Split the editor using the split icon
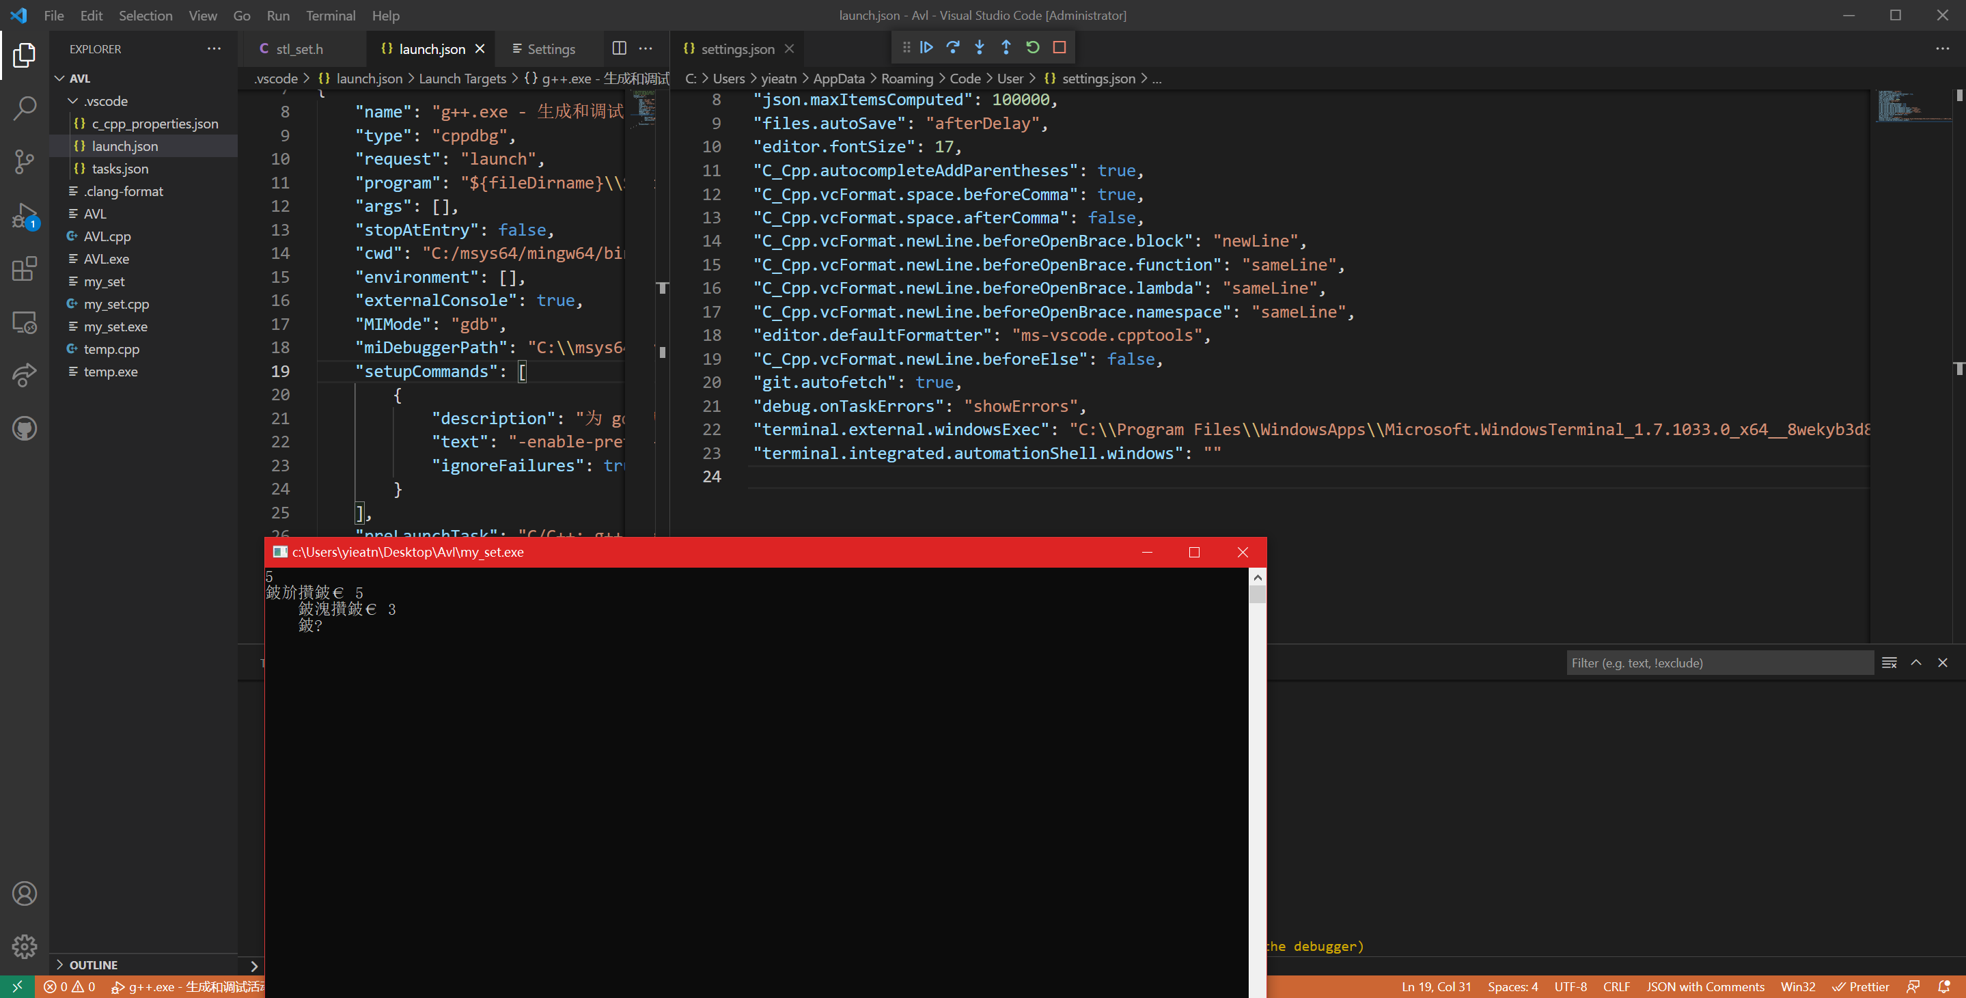 coord(619,47)
